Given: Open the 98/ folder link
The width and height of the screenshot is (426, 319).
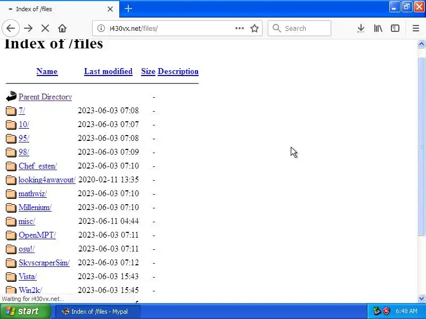Looking at the screenshot, I should point(24,152).
